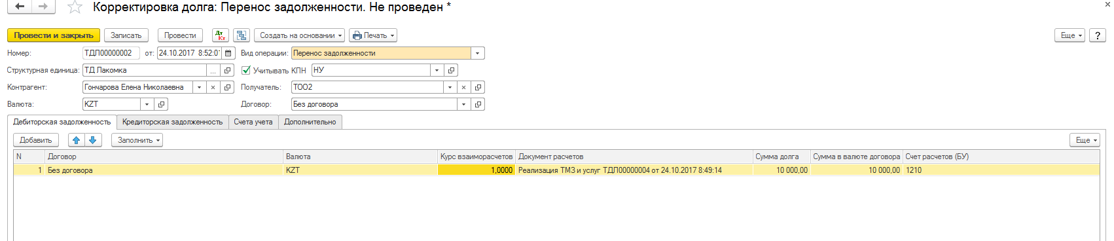Image resolution: width=1114 pixels, height=241 pixels.
Task: Open calendar picker next to date
Action: coord(228,53)
